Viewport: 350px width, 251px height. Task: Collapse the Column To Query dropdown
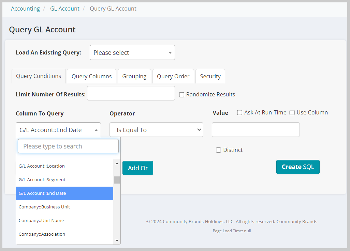coord(58,130)
